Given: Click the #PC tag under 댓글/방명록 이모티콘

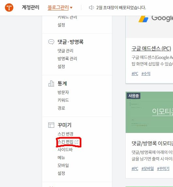Looking at the screenshot, I should coord(135,169).
